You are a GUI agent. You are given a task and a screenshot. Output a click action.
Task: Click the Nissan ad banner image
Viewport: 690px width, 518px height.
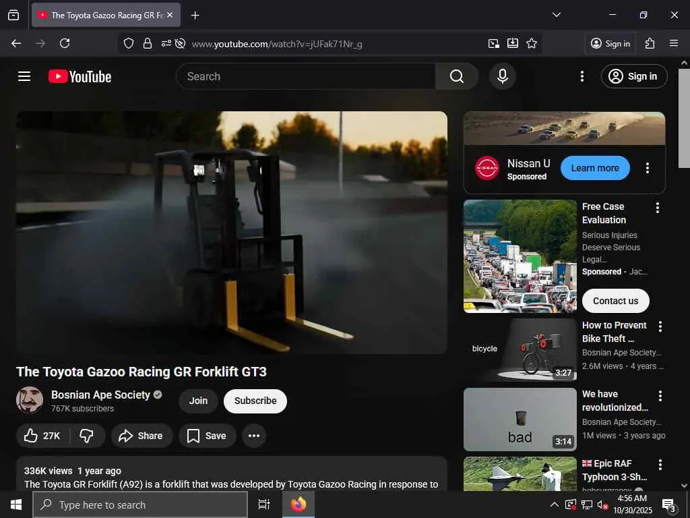coord(564,128)
